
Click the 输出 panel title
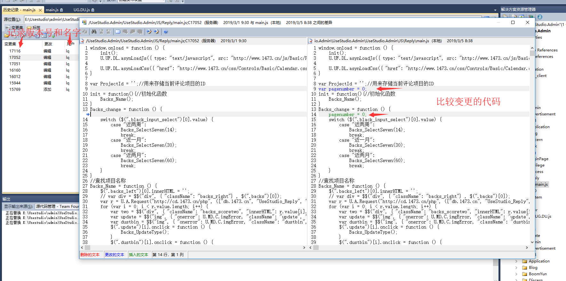pyautogui.click(x=6, y=199)
